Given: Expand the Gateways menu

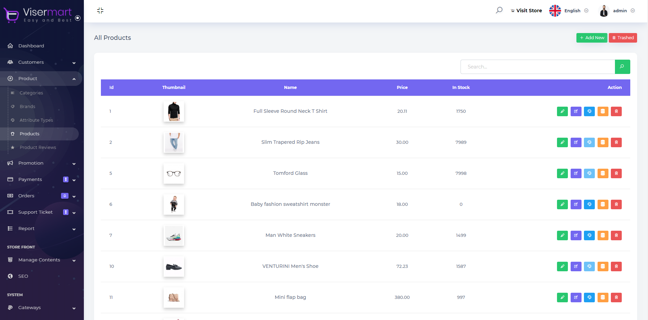Looking at the screenshot, I should pyautogui.click(x=41, y=308).
